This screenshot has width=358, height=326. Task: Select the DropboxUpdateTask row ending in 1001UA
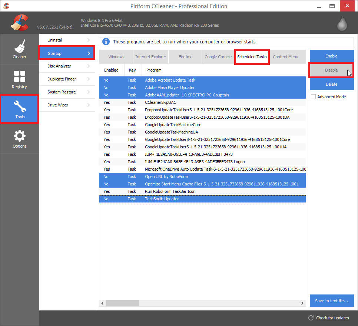click(x=202, y=117)
